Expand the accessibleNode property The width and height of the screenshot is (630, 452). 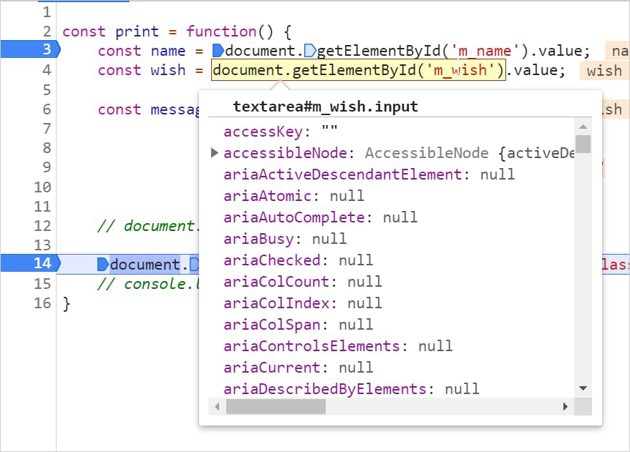click(215, 153)
